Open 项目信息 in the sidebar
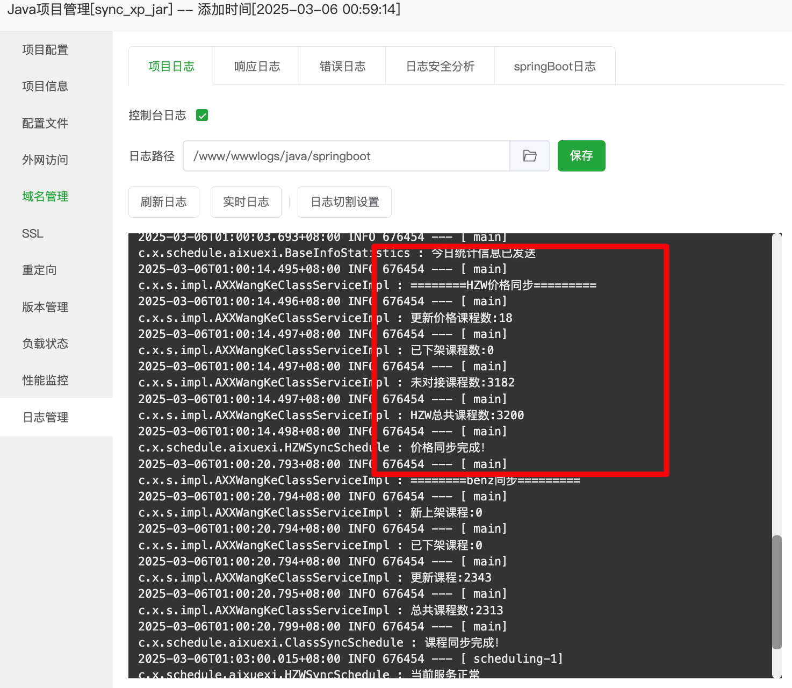 click(45, 87)
